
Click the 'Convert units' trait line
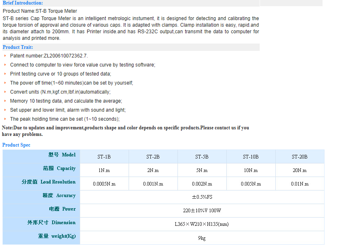[x=60, y=92]
